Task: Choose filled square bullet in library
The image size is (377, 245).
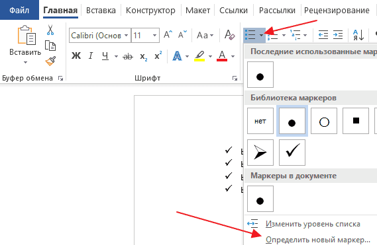Action: 356,121
